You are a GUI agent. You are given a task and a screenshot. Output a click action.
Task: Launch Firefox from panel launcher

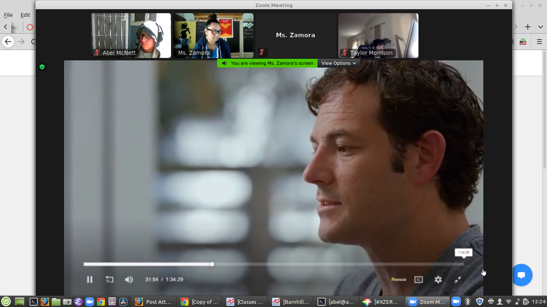click(45, 302)
